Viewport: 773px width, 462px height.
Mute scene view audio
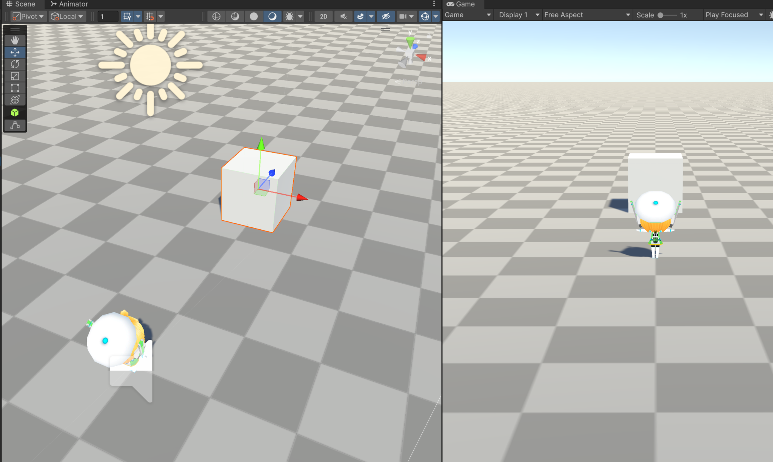pyautogui.click(x=343, y=16)
